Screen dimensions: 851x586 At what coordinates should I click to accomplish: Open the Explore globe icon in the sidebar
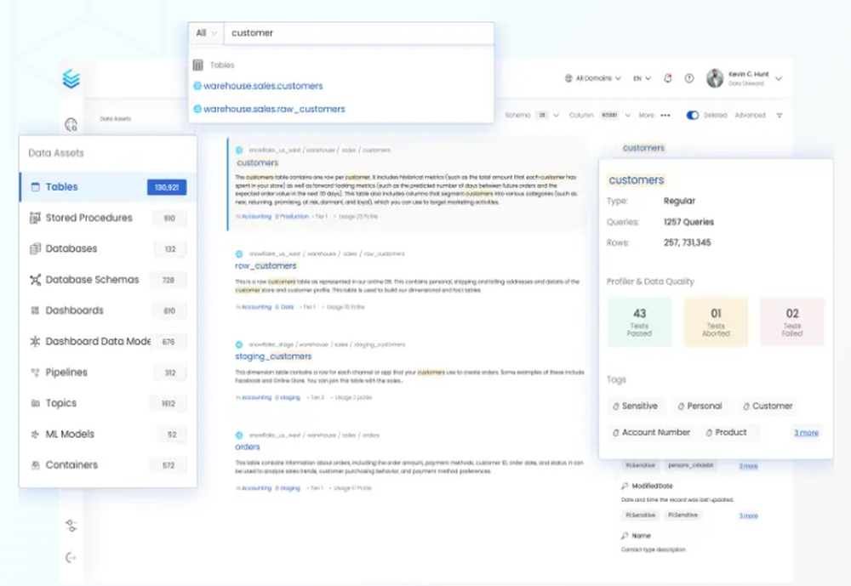[71, 125]
